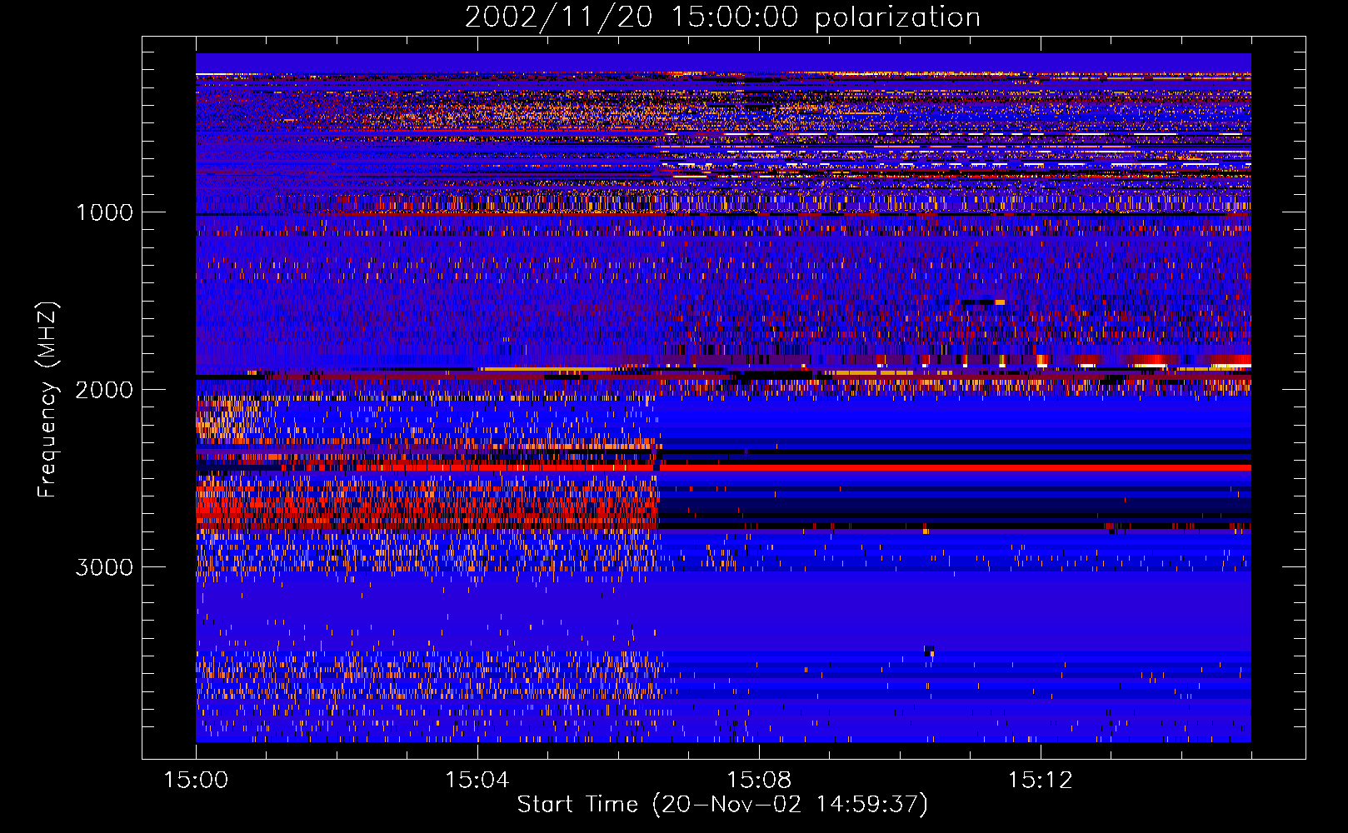This screenshot has width=1348, height=833.
Task: Click the 'Start Time (20-Nov-02 14:59:37)' axis label
Action: [722, 805]
